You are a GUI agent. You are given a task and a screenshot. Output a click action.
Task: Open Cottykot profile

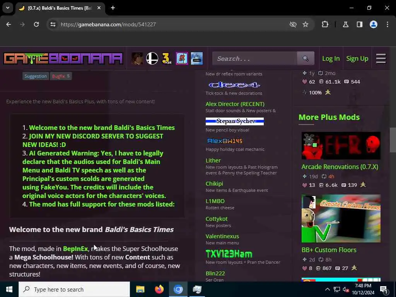tap(217, 219)
